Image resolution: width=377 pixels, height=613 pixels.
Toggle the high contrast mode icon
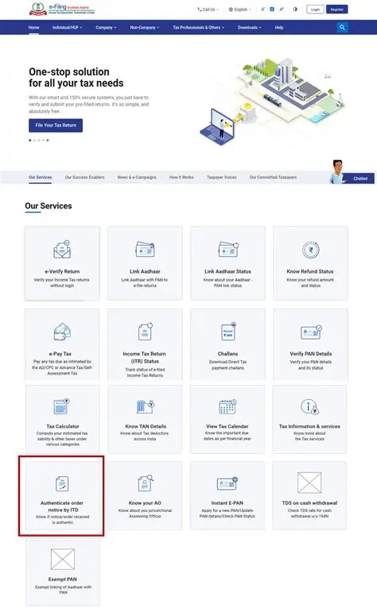(x=295, y=9)
